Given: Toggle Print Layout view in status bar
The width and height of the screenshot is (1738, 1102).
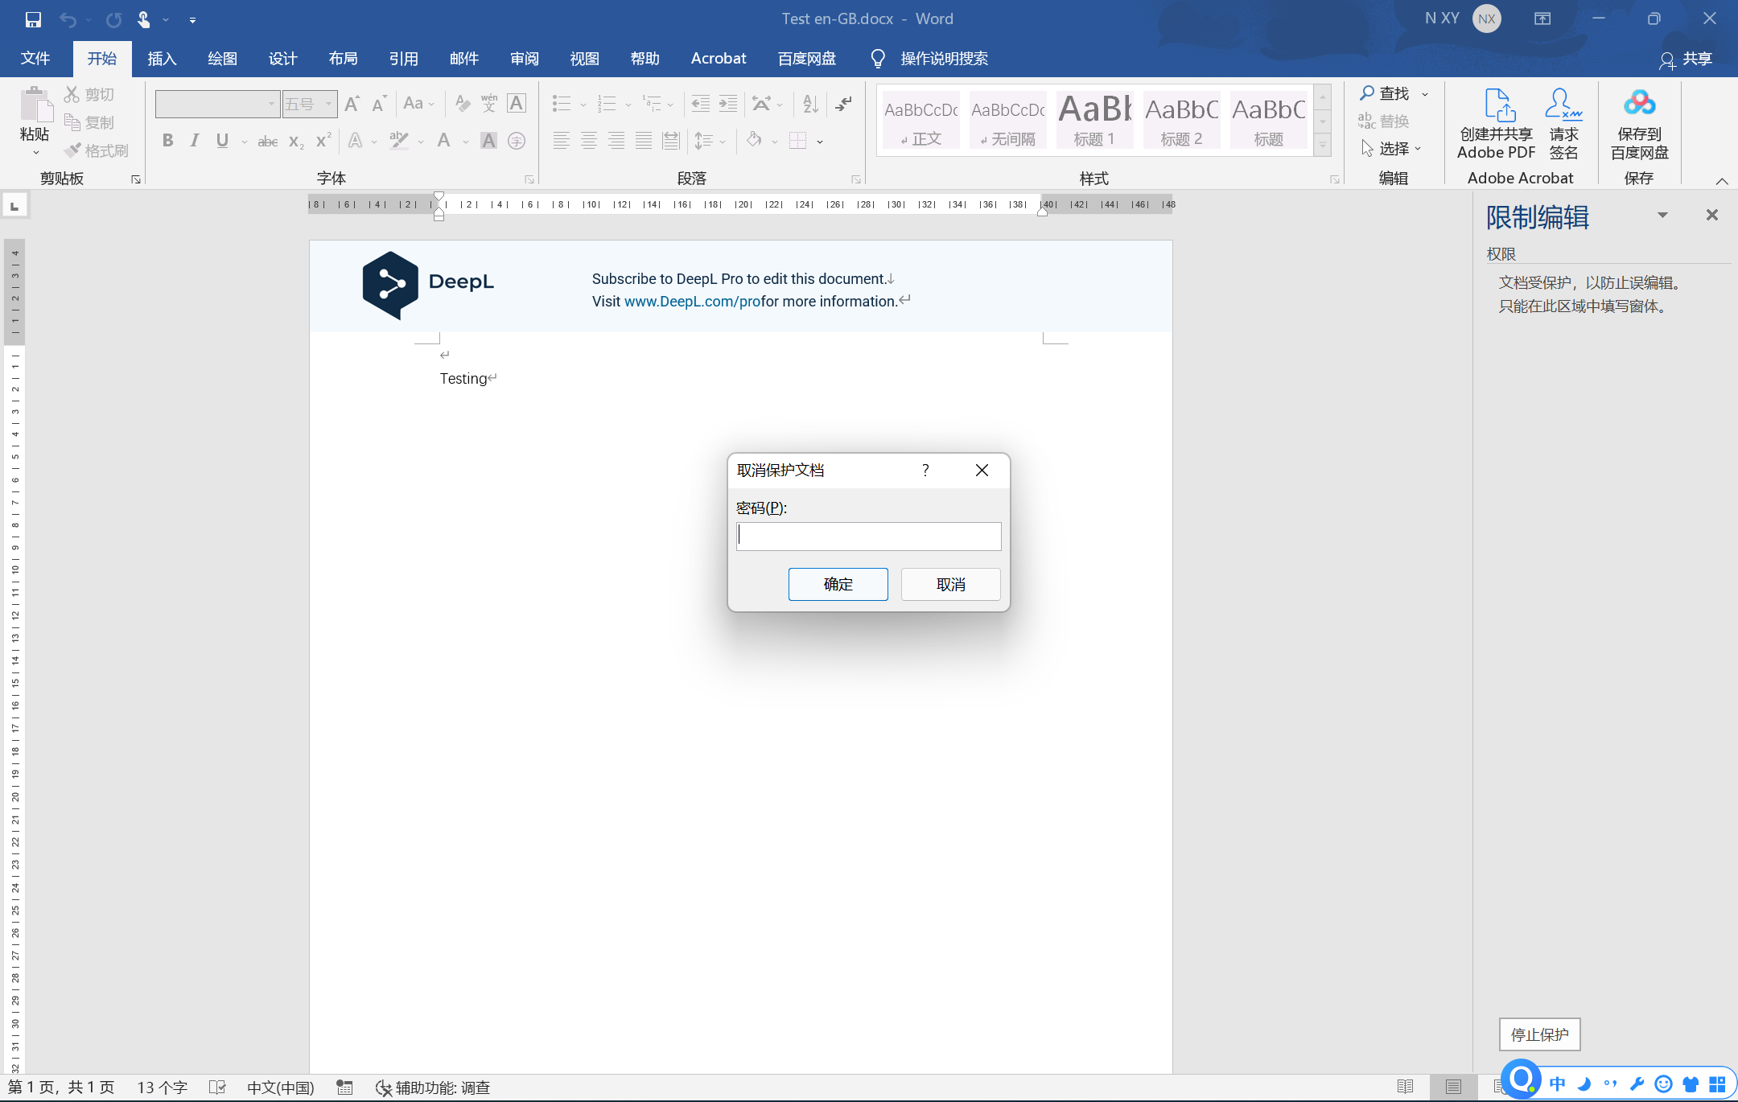Looking at the screenshot, I should click(x=1453, y=1087).
